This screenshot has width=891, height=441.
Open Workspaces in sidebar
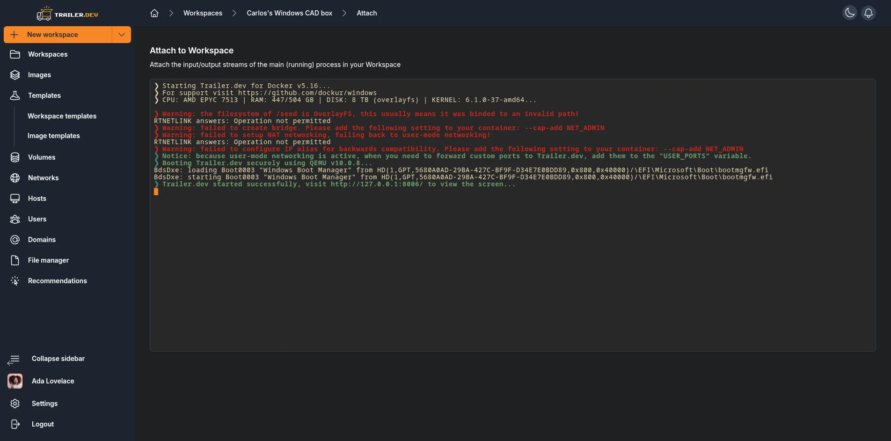click(x=48, y=54)
